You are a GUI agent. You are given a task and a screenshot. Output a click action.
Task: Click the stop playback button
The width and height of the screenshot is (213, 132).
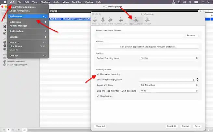coord(19,130)
